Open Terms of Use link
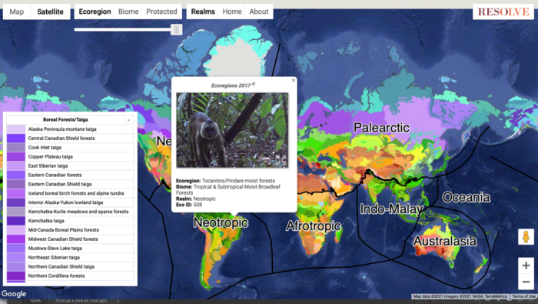 523,296
